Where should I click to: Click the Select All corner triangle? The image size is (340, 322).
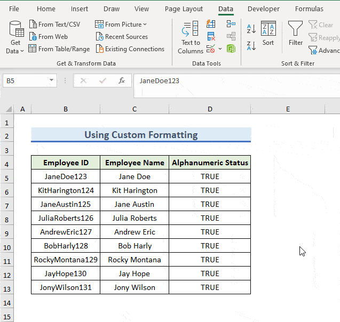[x=9, y=109]
